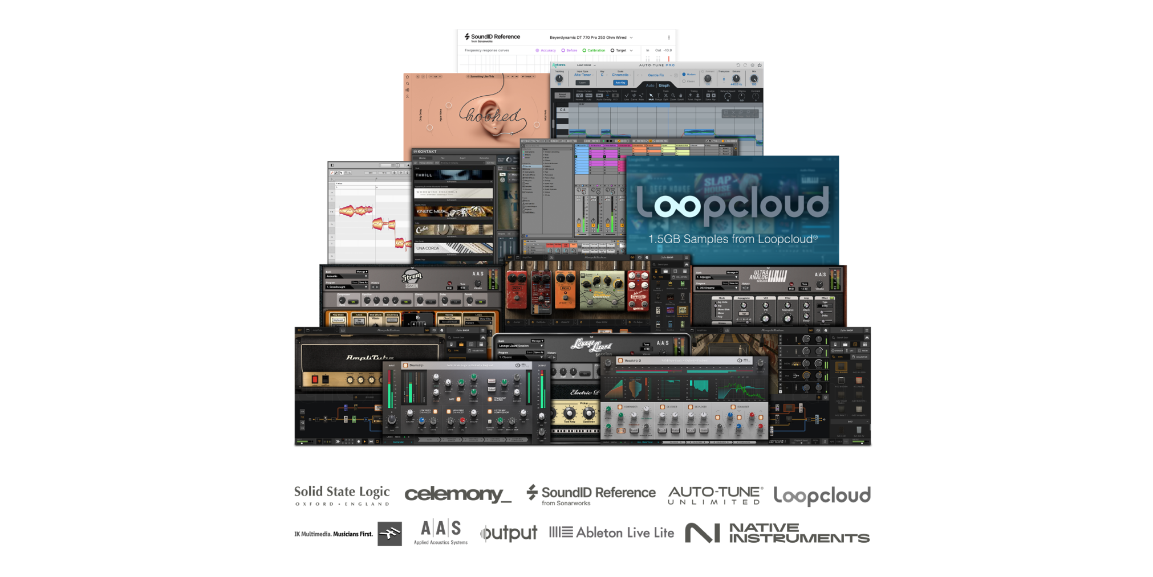Open Auto-Tune Chromatic scale dropdown
This screenshot has width=1153, height=577.
[622, 75]
